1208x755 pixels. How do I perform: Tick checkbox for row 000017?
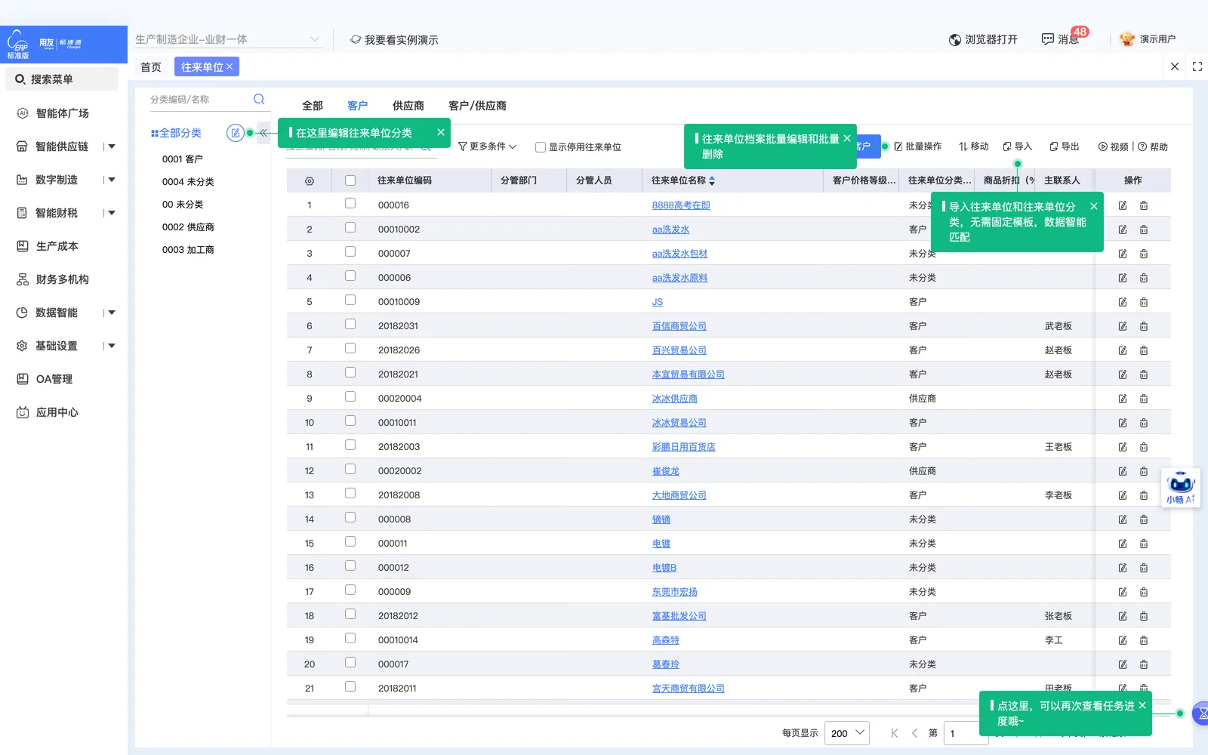point(350,662)
